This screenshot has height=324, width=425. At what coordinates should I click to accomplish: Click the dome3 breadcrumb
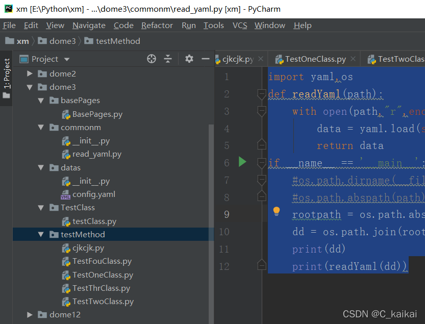(57, 41)
